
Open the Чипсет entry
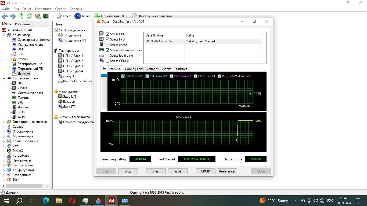20,107
